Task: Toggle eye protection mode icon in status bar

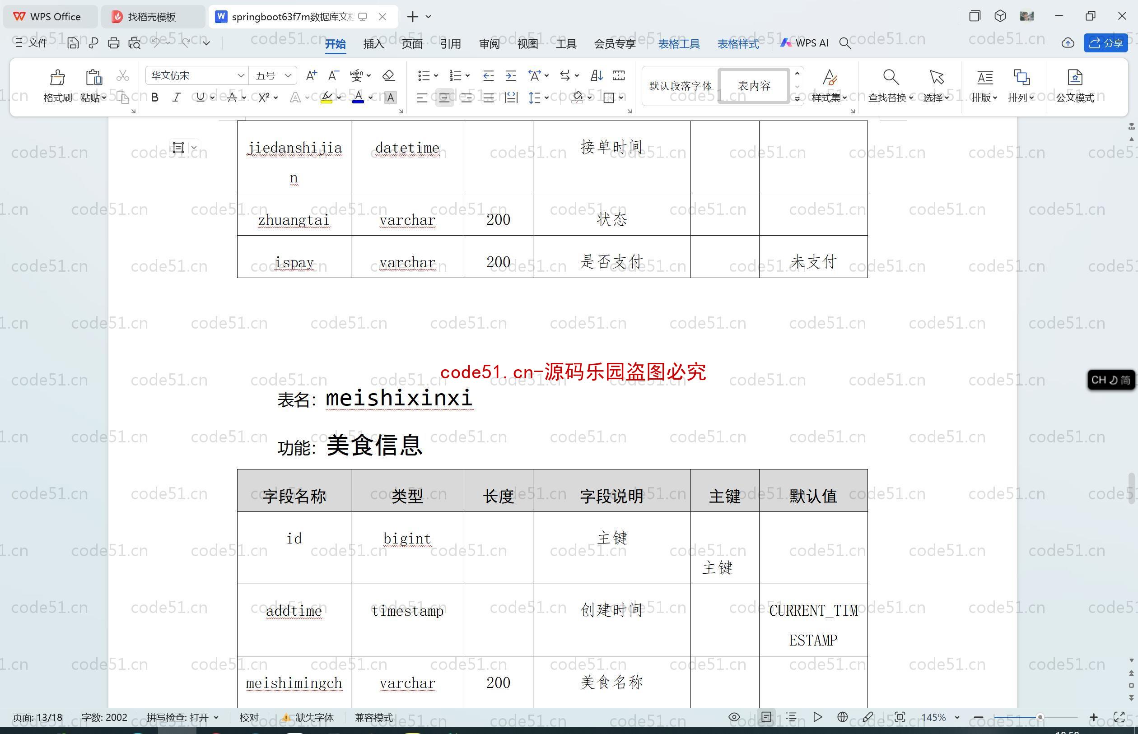Action: coord(734,717)
